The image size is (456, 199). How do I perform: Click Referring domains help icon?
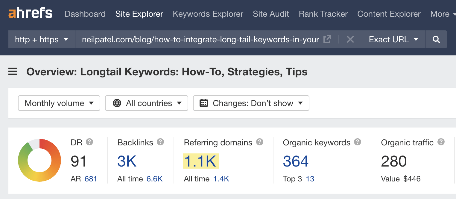260,142
